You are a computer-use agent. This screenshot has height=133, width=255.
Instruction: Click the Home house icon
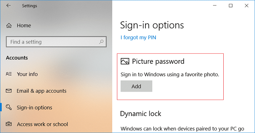(9, 25)
